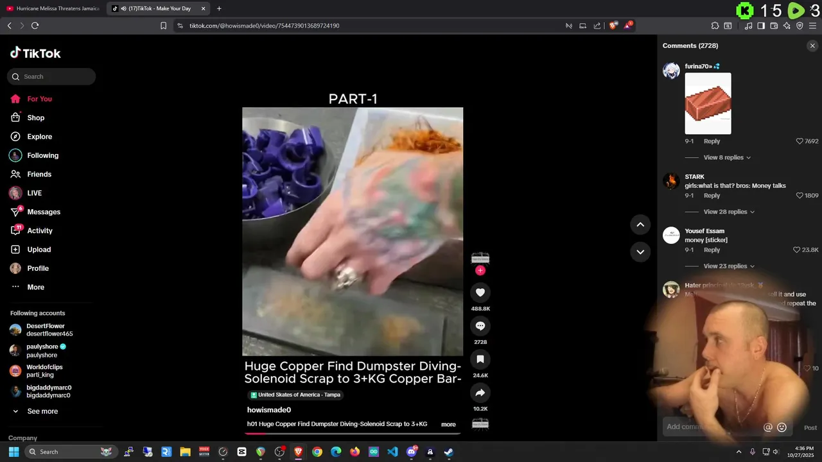Go back in browser history

tap(9, 26)
